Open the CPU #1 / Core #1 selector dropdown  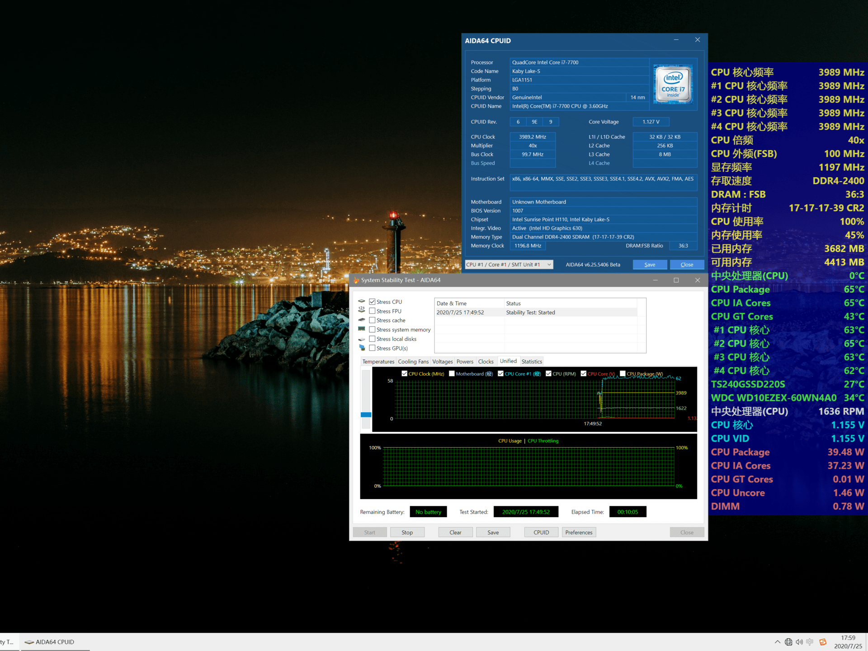pos(509,264)
